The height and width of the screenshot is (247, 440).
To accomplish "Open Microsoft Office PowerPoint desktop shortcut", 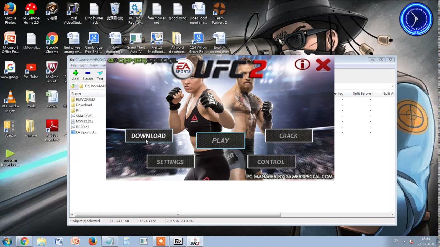I will point(10,43).
